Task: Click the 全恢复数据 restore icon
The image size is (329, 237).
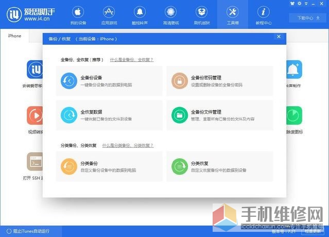Action: click(x=69, y=115)
